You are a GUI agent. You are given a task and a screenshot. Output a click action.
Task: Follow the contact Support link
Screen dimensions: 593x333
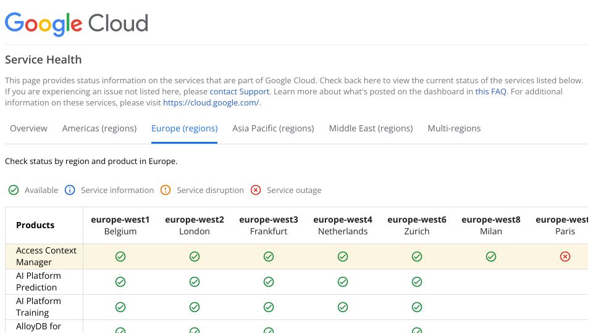click(x=240, y=91)
